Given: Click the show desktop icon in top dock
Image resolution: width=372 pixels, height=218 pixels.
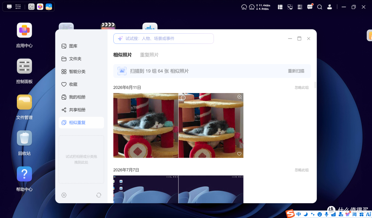Looking at the screenshot, I should 9,7.
